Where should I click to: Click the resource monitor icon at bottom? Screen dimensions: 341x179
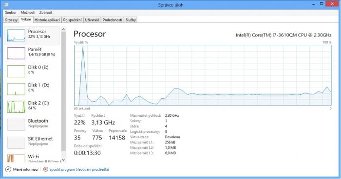46,169
